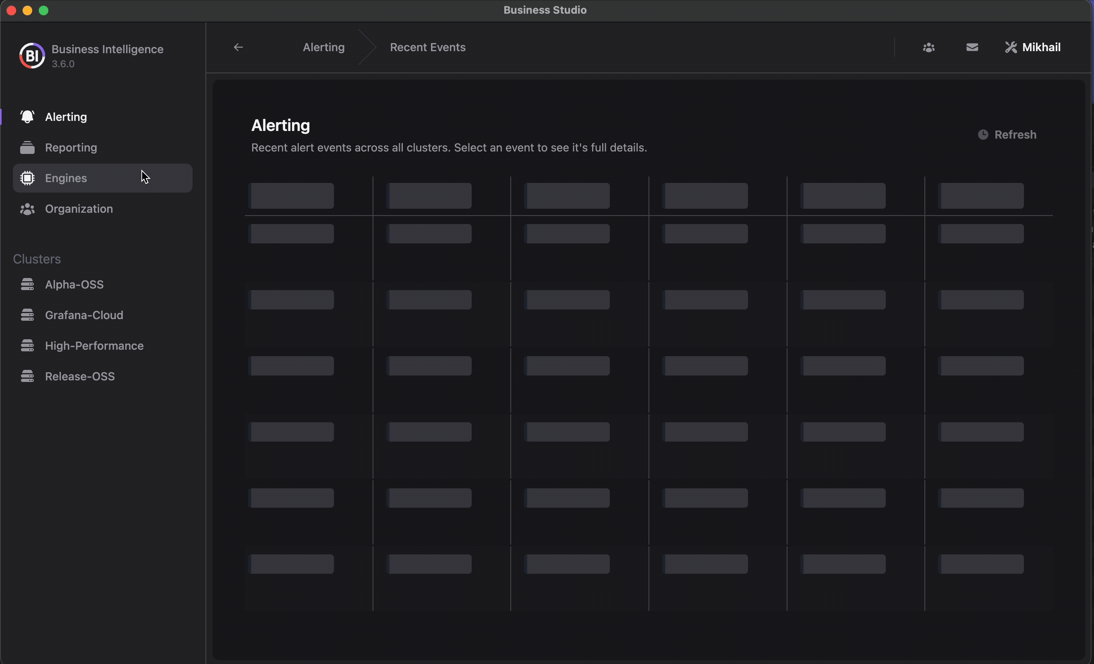Select Engines in the sidebar

click(x=103, y=178)
